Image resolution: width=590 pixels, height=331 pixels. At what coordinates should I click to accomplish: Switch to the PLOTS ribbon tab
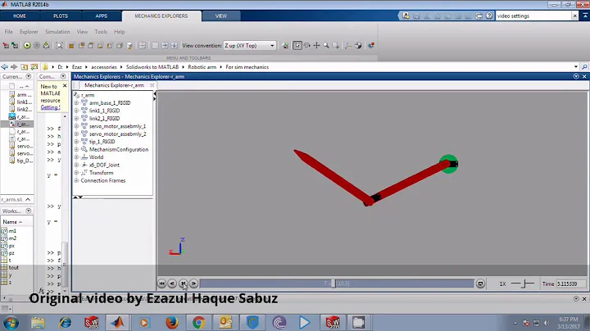click(x=61, y=16)
